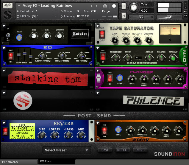Open the instrument settings wrench icon
This screenshot has width=189, height=165.
[x=7, y=5]
